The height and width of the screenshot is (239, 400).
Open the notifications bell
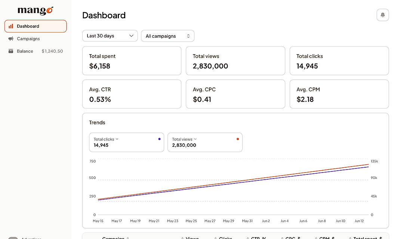click(x=382, y=15)
